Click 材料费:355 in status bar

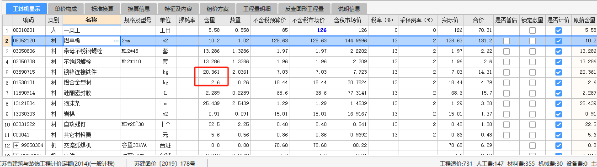(x=521, y=163)
